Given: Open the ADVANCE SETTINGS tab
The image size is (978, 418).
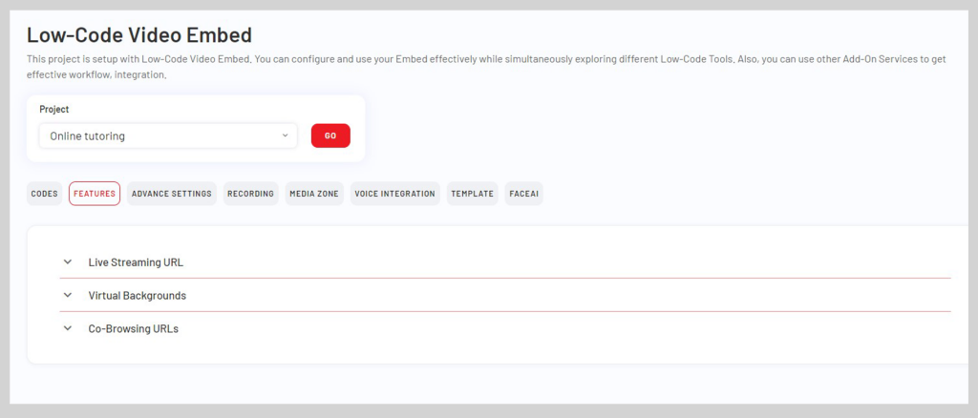Looking at the screenshot, I should tap(172, 194).
